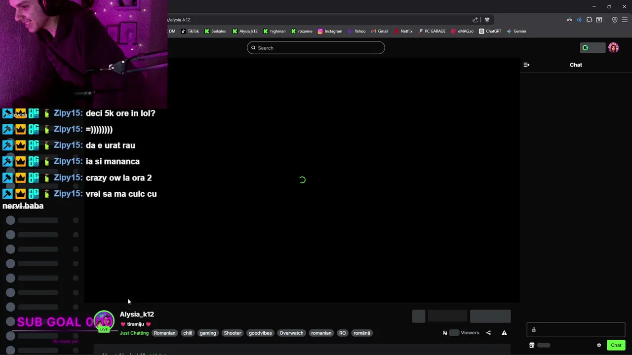Image resolution: width=632 pixels, height=355 pixels.
Task: Select the română tag
Action: (x=361, y=333)
